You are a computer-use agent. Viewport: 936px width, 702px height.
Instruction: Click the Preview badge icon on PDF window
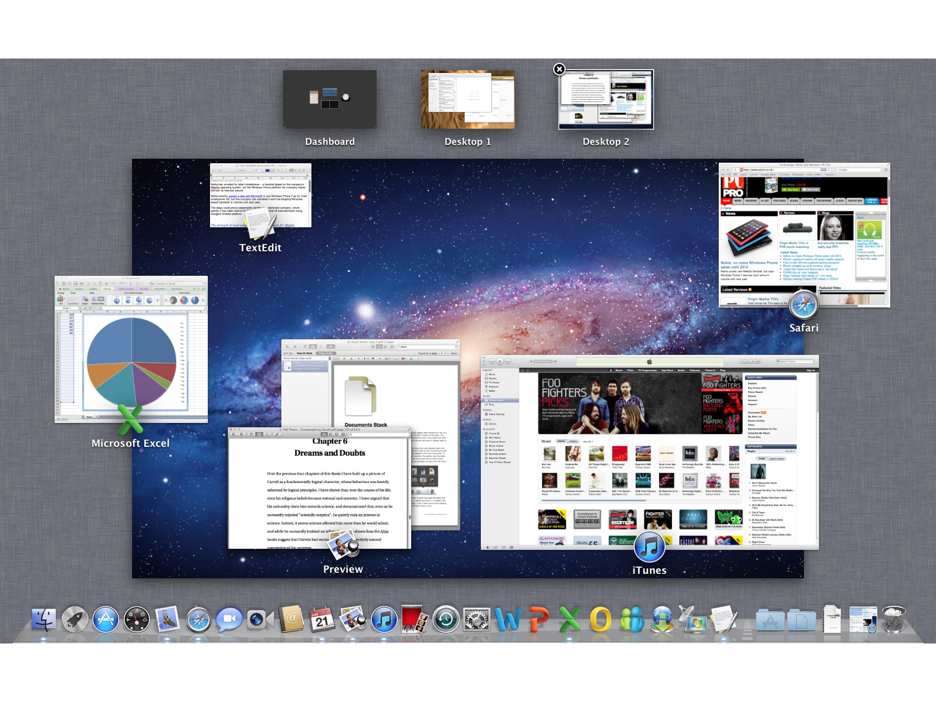344,544
